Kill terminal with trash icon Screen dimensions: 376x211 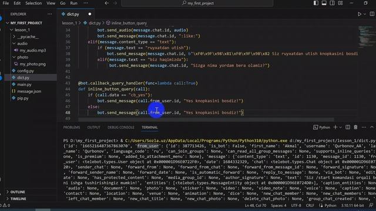tap(355, 127)
